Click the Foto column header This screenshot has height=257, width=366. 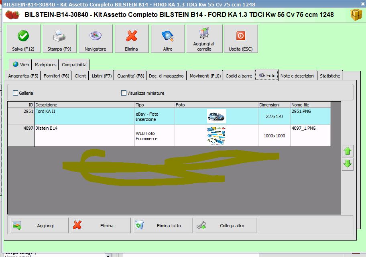tap(216, 105)
